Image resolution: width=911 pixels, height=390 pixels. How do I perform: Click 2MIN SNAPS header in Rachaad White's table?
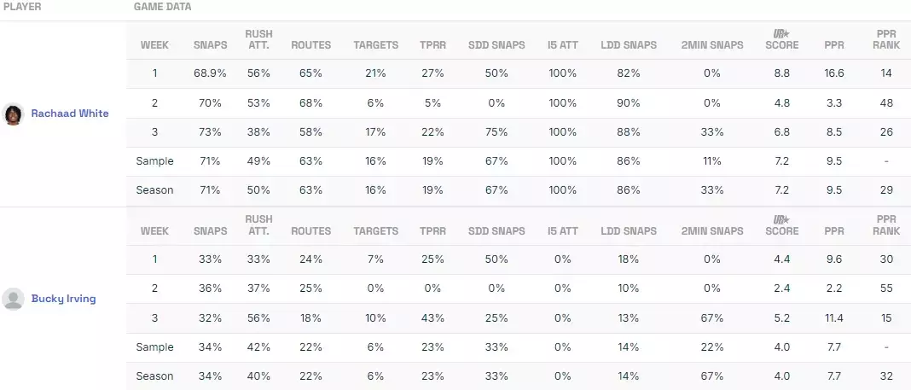[712, 45]
